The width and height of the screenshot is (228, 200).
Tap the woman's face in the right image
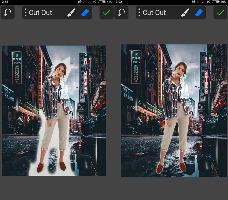[179, 69]
